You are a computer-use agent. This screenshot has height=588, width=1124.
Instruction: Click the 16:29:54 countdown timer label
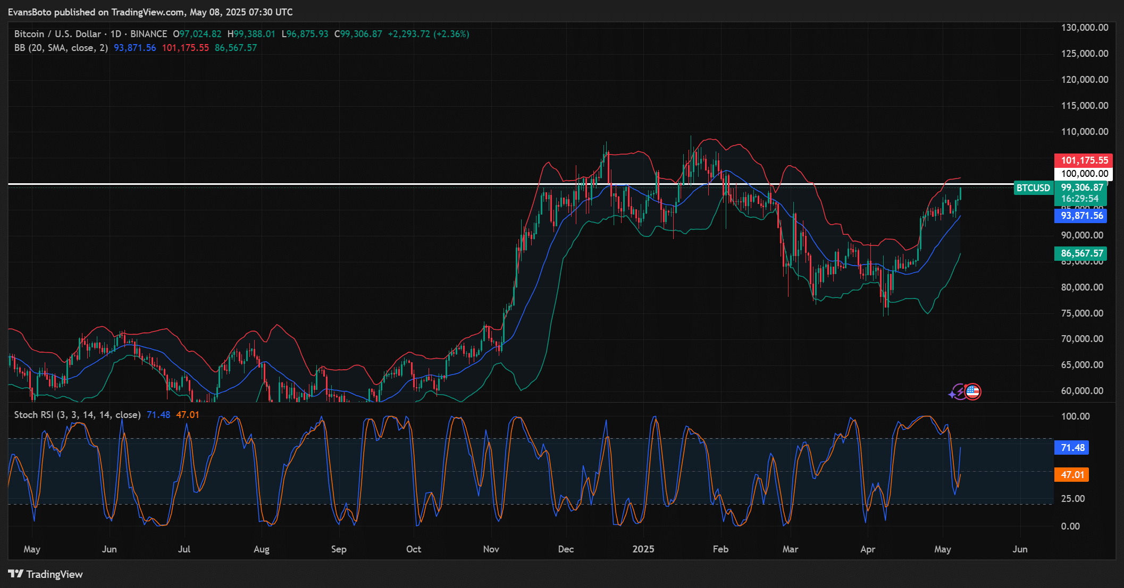point(1080,199)
